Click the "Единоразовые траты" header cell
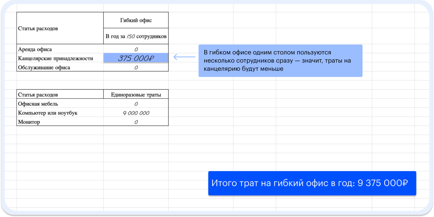The height and width of the screenshot is (217, 434). click(x=136, y=95)
